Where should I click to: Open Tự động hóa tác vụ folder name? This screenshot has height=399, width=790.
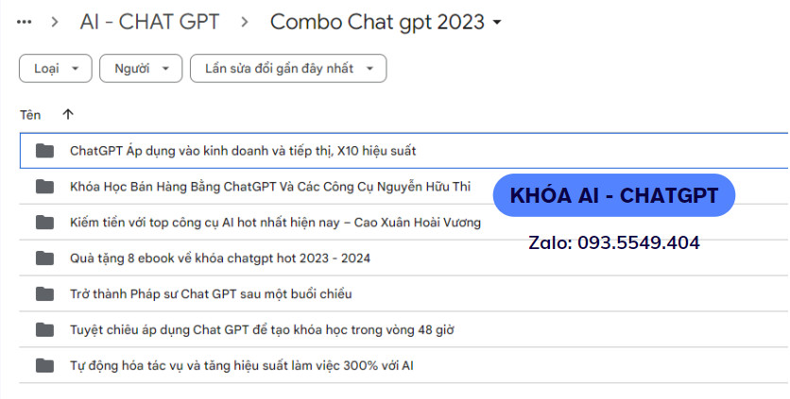click(x=241, y=365)
